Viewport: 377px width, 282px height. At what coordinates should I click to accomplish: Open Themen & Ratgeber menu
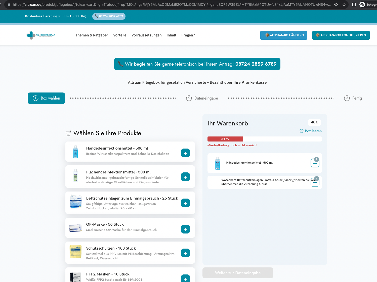[x=92, y=35]
